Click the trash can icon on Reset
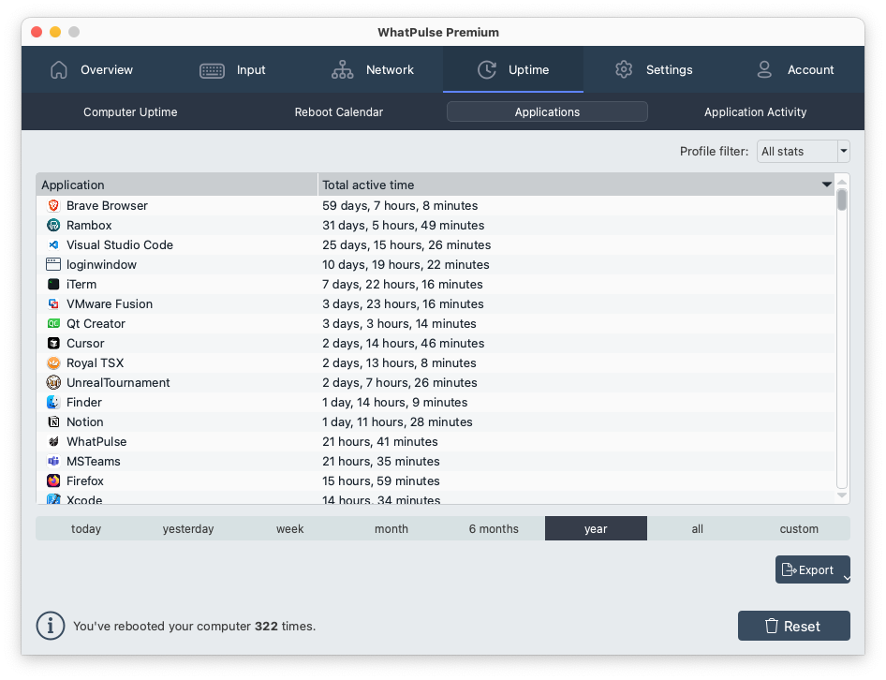This screenshot has height=680, width=886. pyautogui.click(x=772, y=626)
